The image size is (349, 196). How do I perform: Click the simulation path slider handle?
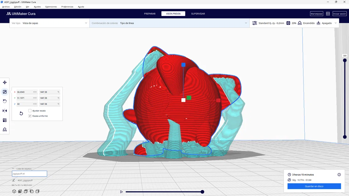[x=202, y=192]
